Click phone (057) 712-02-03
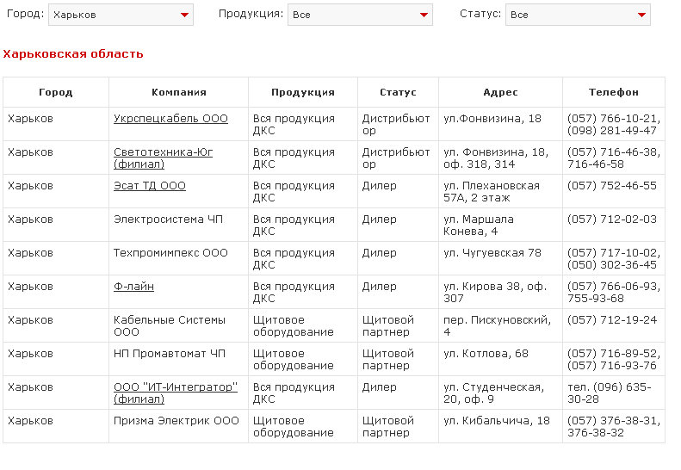The height and width of the screenshot is (470, 681). pyautogui.click(x=612, y=220)
